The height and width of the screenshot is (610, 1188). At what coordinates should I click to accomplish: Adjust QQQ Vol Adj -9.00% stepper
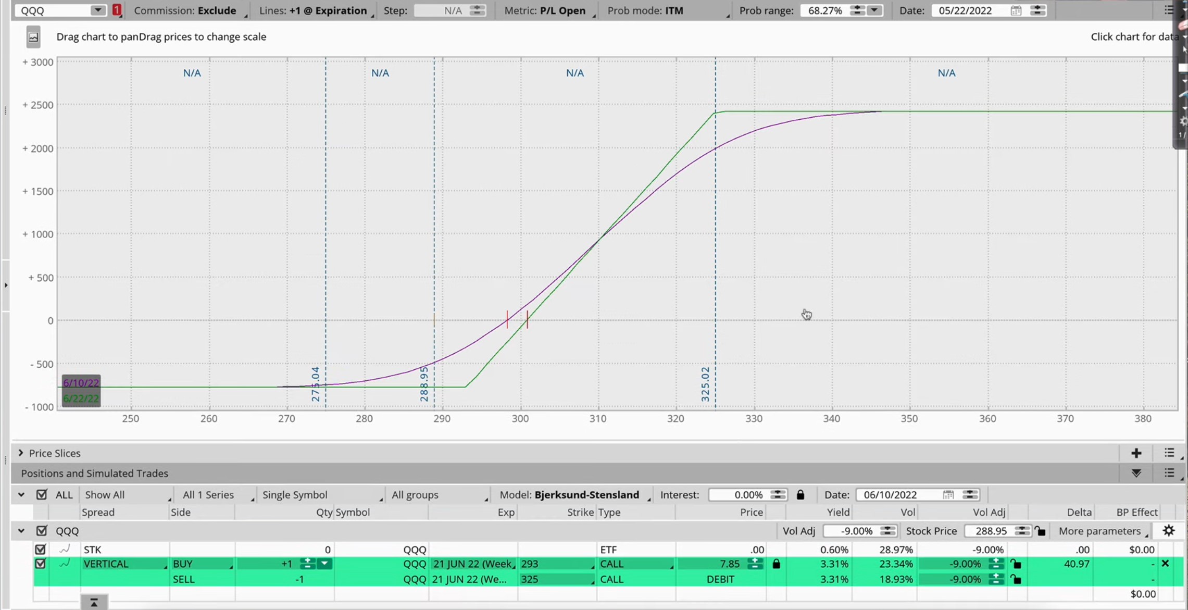tap(887, 531)
